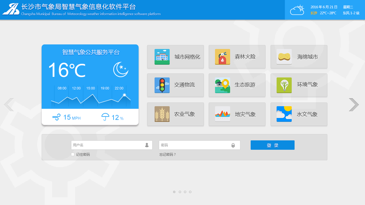Open the 交通物流 traffic light icon
Viewport: 365px width, 205px height.
[x=162, y=85]
